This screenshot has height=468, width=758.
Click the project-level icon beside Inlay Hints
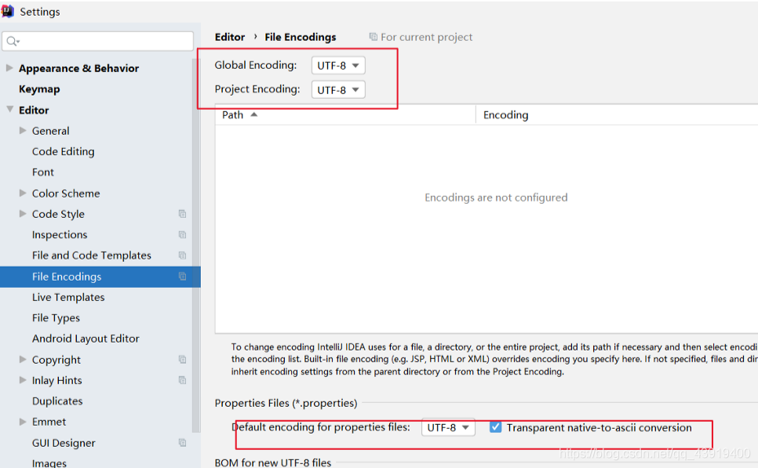[182, 380]
